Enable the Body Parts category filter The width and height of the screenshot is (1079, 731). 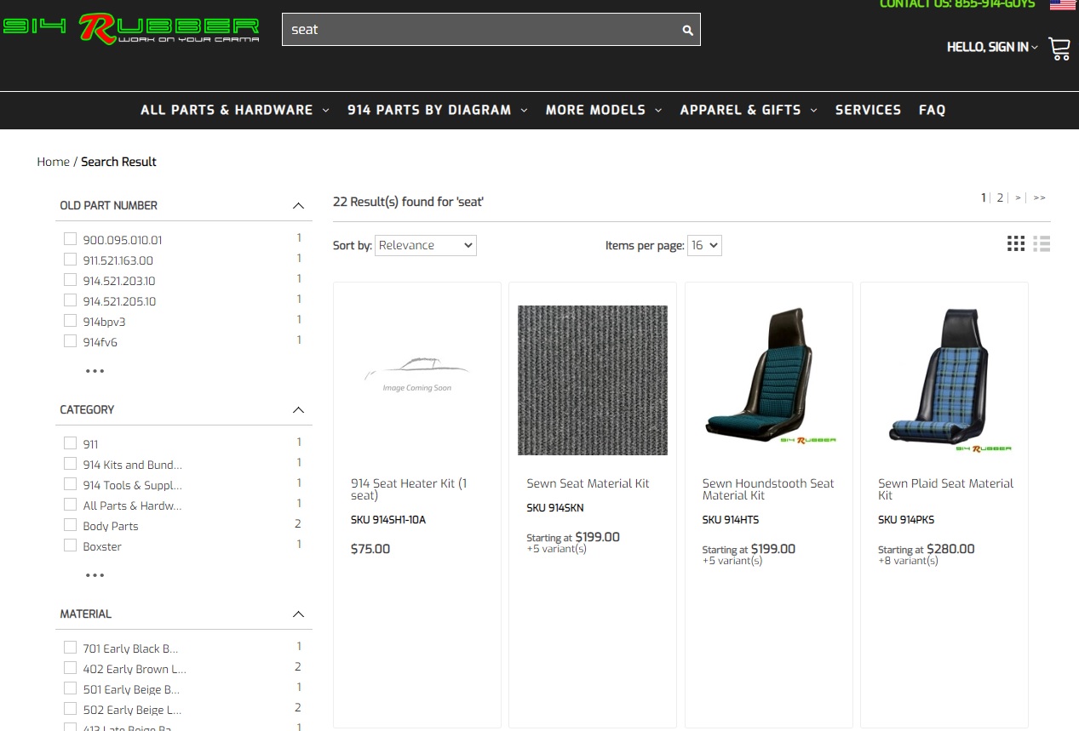point(71,525)
